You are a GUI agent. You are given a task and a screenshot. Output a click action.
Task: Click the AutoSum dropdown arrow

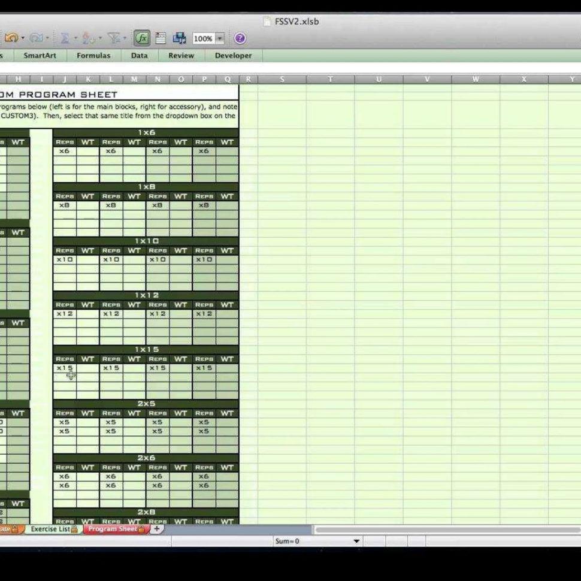[77, 38]
